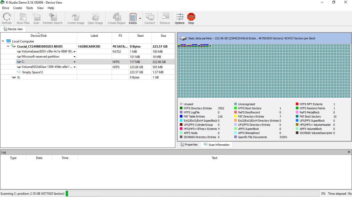This screenshot has width=352, height=197.
Task: Open the Drive menu
Action: (x=6, y=8)
